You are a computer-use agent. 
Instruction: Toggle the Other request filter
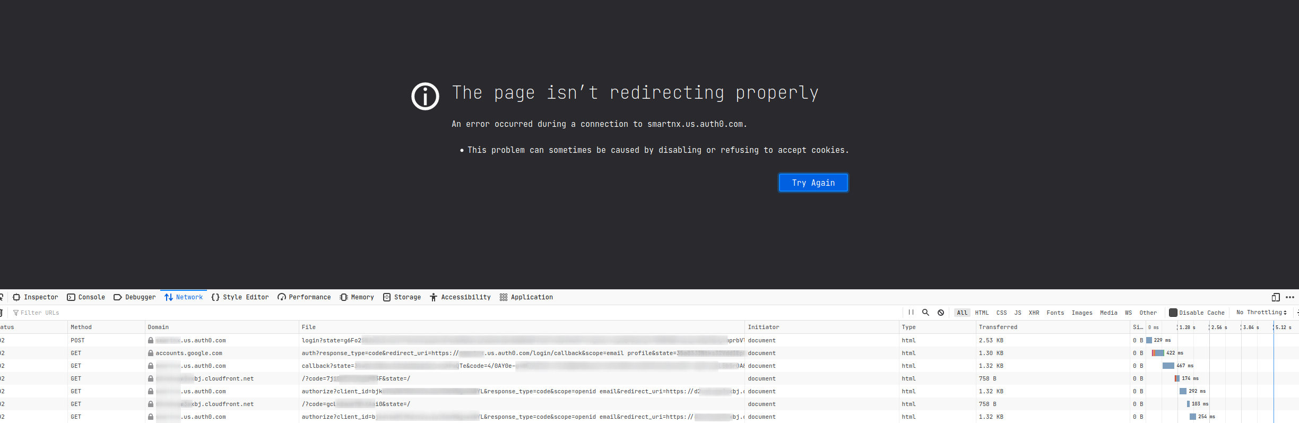click(x=1148, y=313)
